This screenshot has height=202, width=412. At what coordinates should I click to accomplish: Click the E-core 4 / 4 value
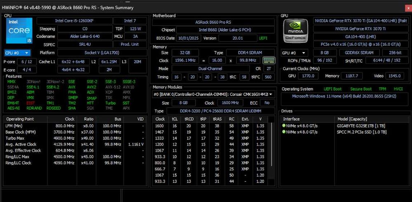click(x=27, y=70)
